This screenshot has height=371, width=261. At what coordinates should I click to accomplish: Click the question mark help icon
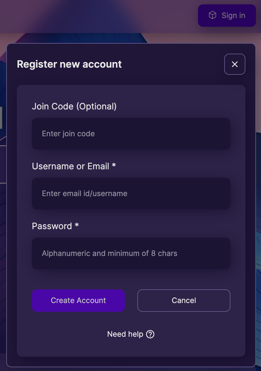coord(150,334)
